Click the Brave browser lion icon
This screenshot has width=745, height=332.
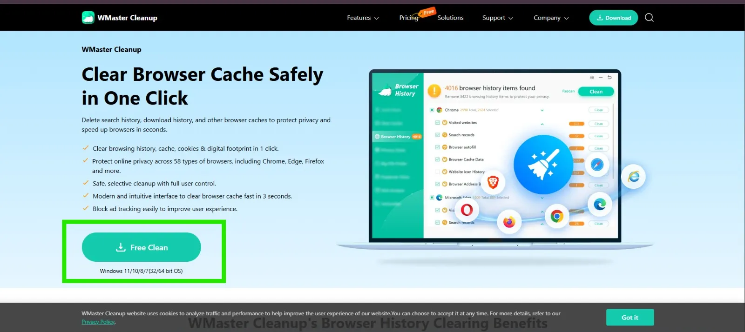(493, 182)
